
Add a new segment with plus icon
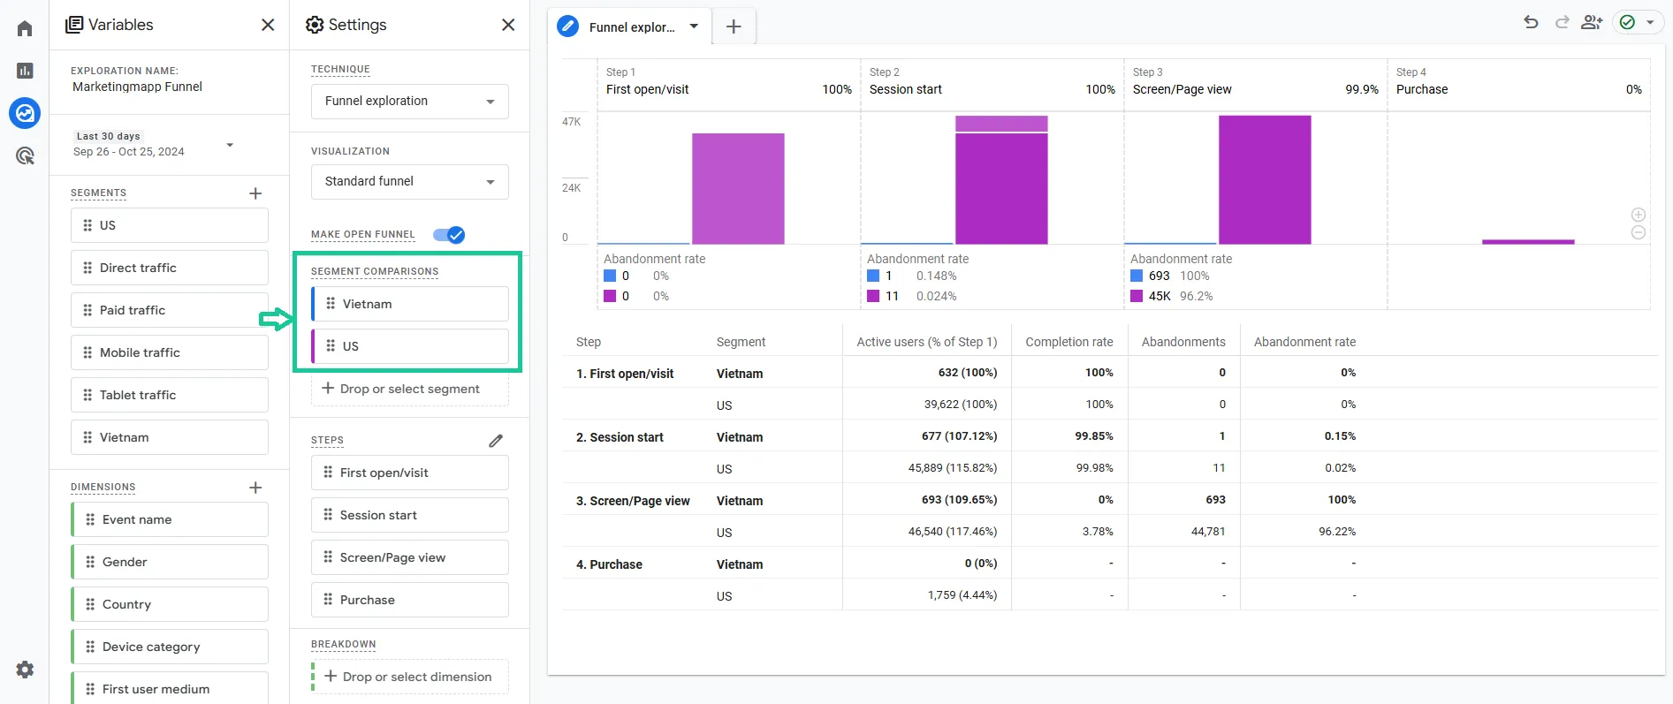click(x=255, y=193)
